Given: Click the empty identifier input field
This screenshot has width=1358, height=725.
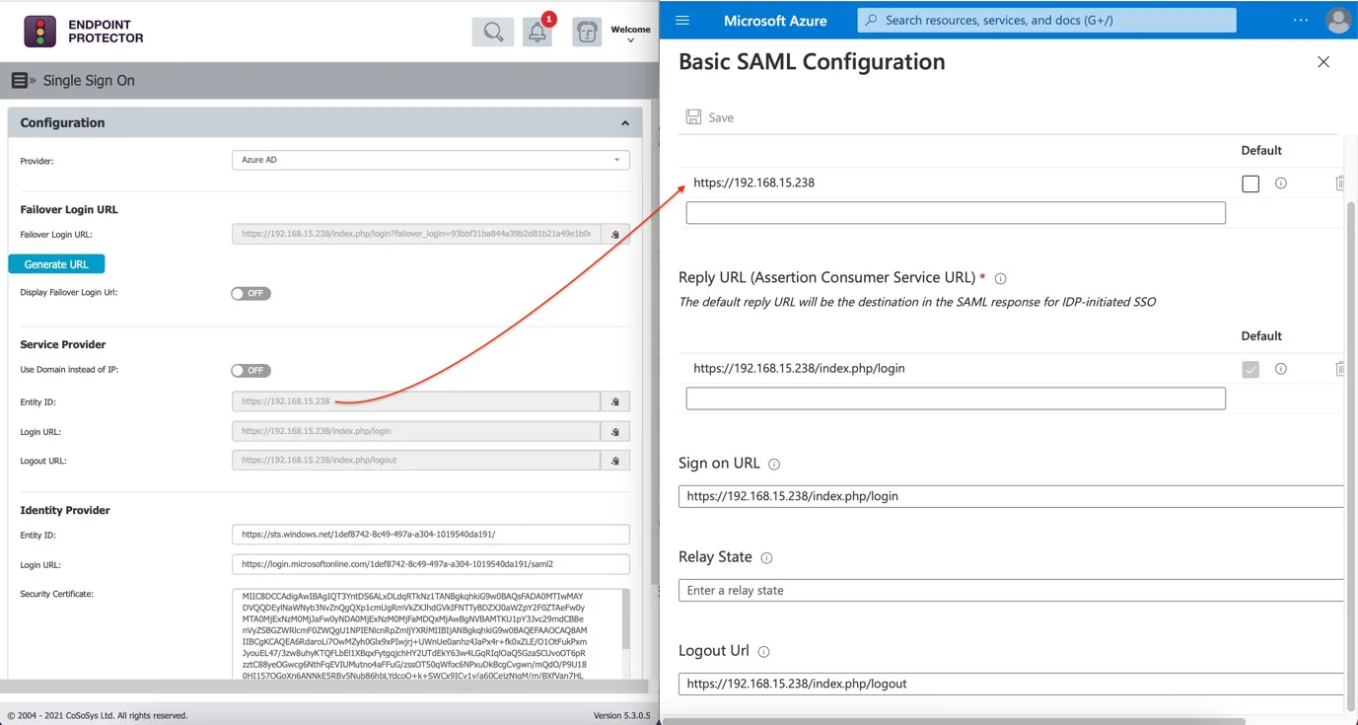Looking at the screenshot, I should coord(956,212).
